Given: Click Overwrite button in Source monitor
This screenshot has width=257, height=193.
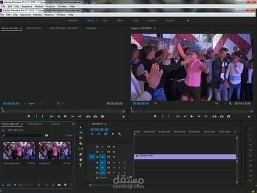Looking at the screenshot, I should [95, 116].
